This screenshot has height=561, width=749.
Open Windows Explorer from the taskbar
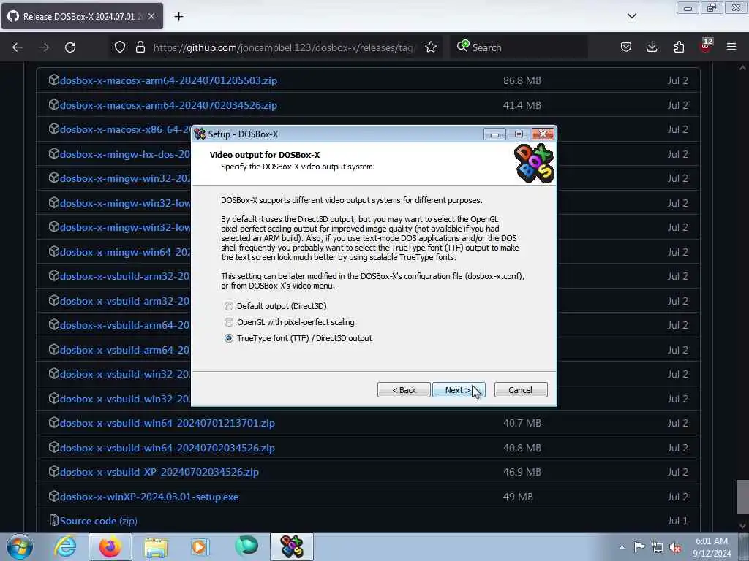[156, 546]
